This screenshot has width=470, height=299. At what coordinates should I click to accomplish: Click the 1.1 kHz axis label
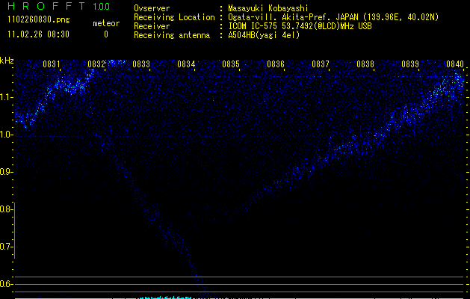tap(6, 97)
